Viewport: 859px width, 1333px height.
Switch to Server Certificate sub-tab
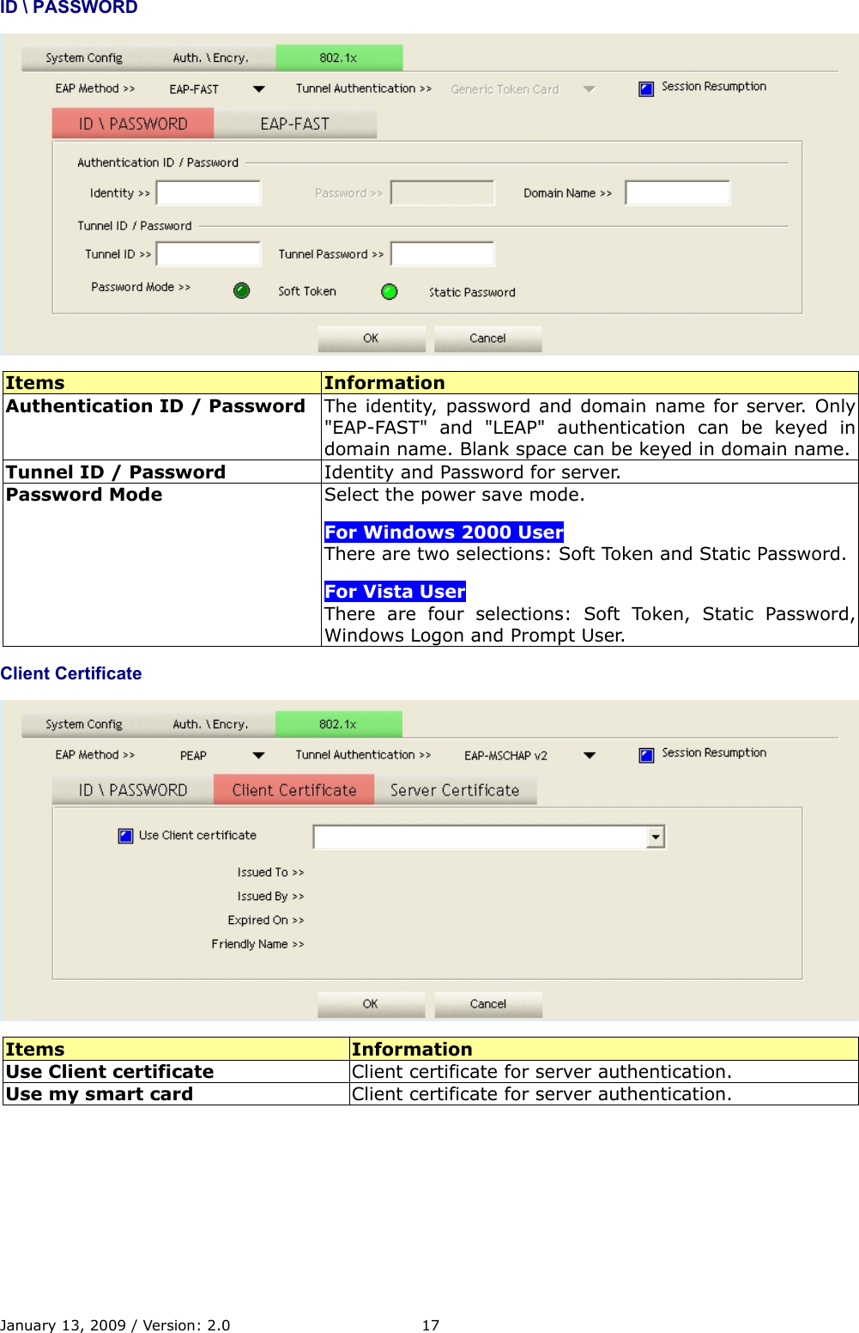(455, 790)
